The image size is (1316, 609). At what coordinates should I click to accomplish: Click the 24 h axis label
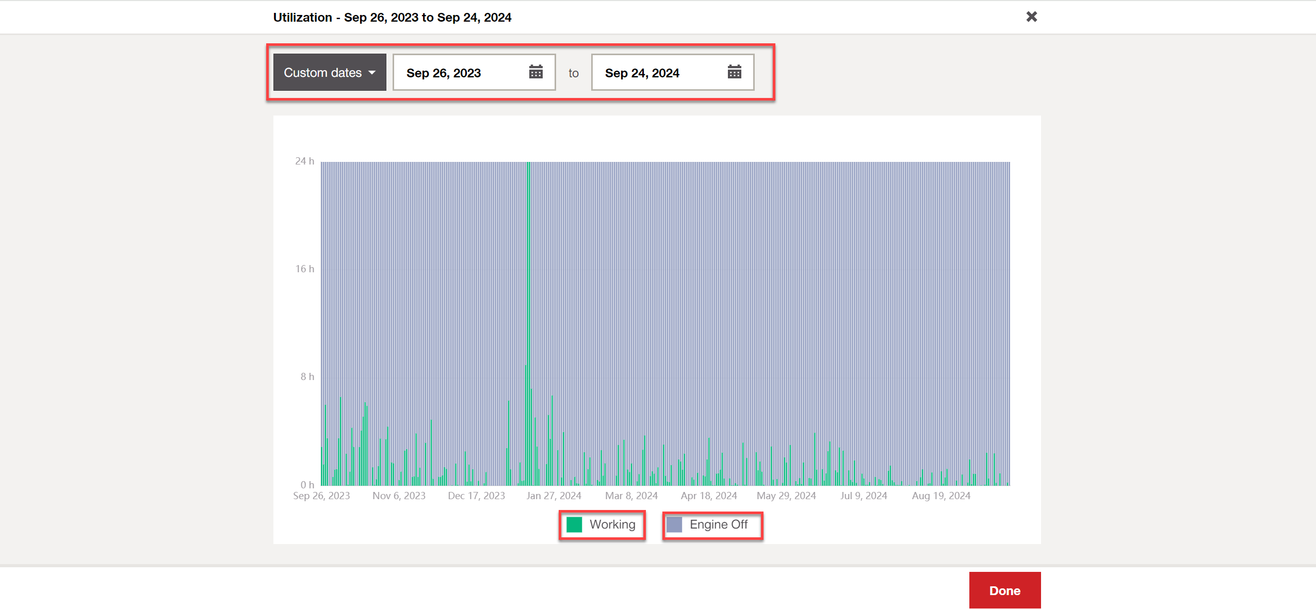304,161
